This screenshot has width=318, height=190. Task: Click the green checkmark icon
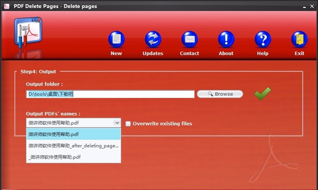tap(262, 93)
